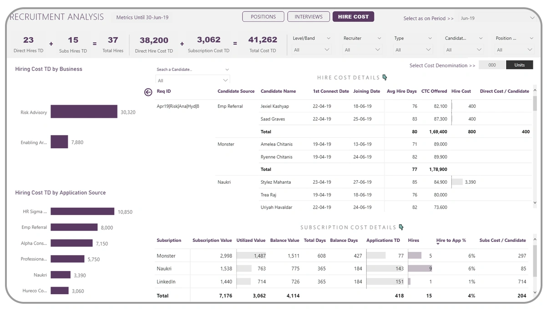Image resolution: width=547 pixels, height=311 pixels.
Task: Click the cursor icon next to HIRE COST DETAILS
Action: [385, 77]
